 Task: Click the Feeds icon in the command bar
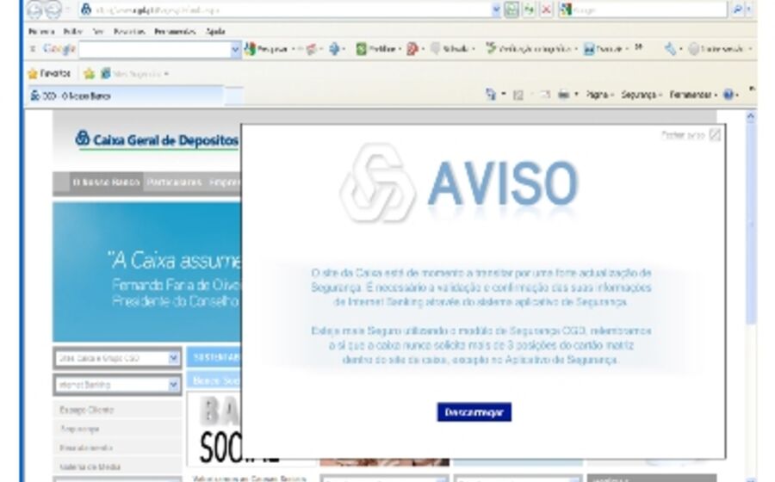point(518,95)
